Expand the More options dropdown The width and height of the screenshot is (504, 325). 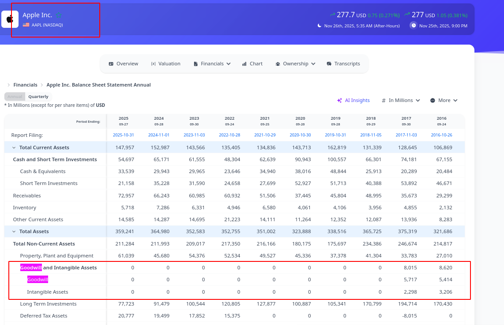[x=444, y=101]
